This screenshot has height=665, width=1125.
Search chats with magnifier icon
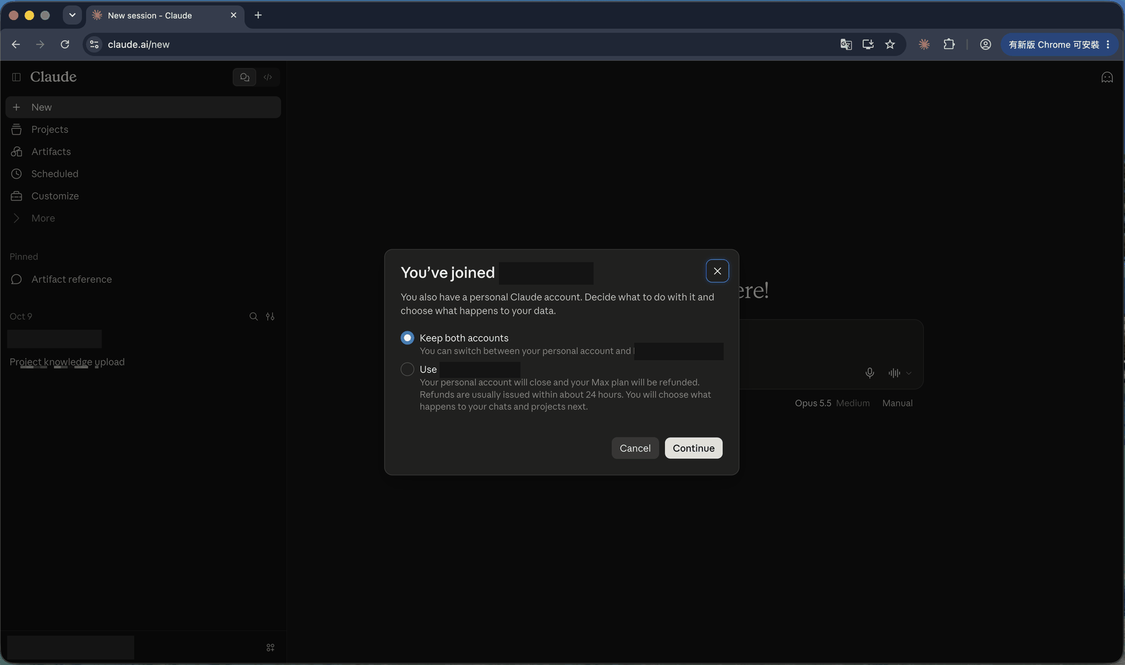pos(254,316)
